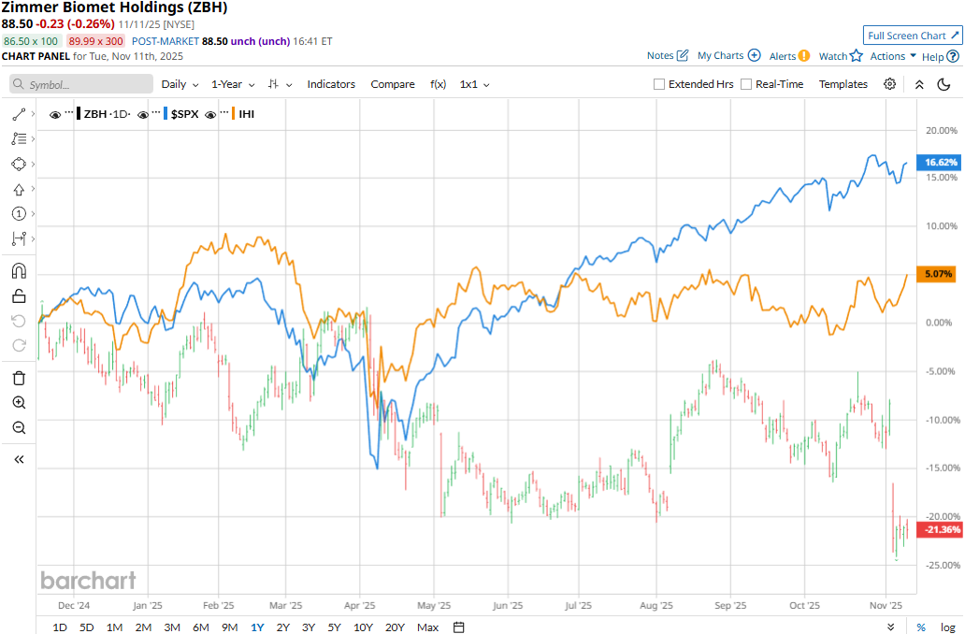Expand shapes tool options arrow

[33, 164]
